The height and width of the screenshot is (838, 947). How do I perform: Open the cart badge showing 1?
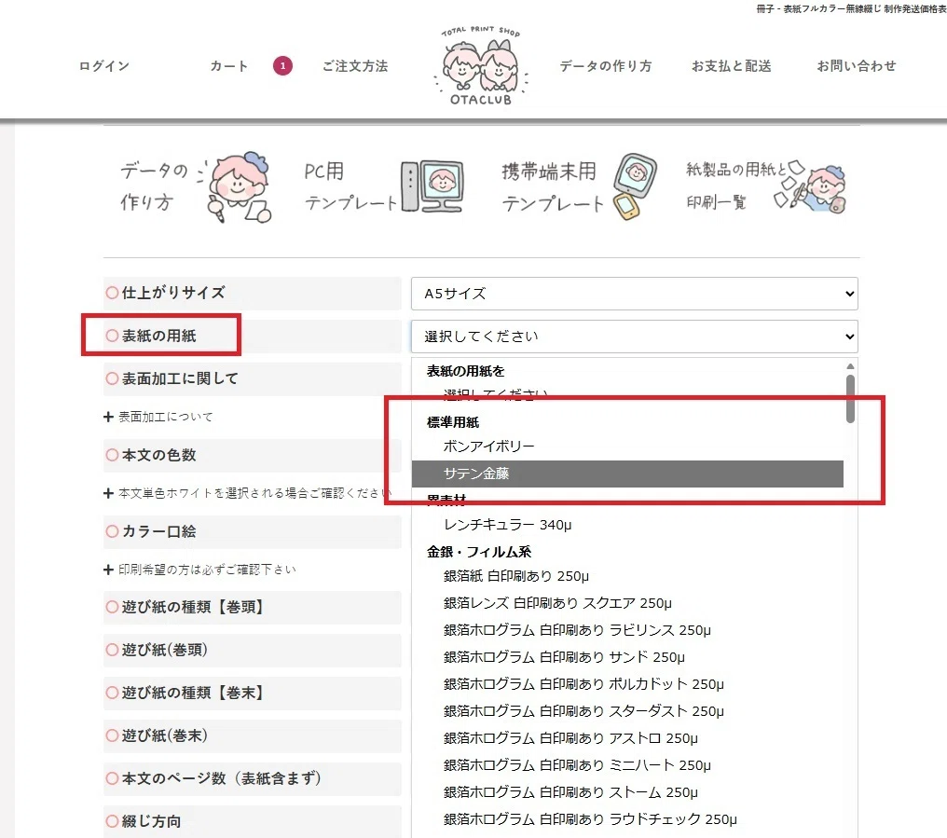[x=282, y=66]
